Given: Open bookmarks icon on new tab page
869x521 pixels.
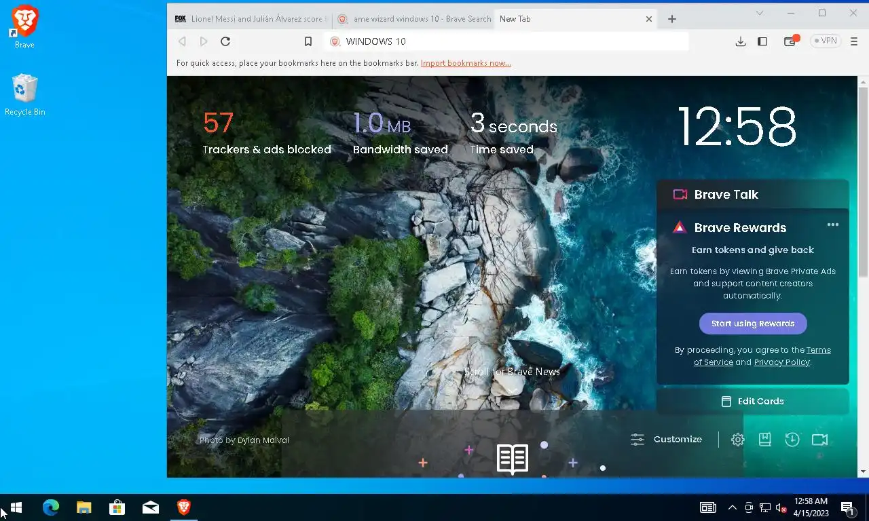Looking at the screenshot, I should 765,440.
